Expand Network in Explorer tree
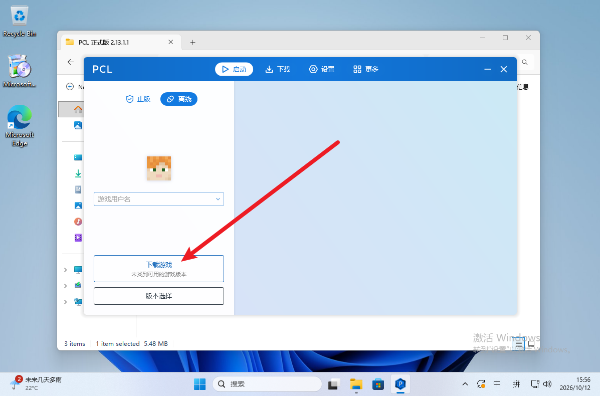Viewport: 600px width, 396px height. tap(66, 302)
